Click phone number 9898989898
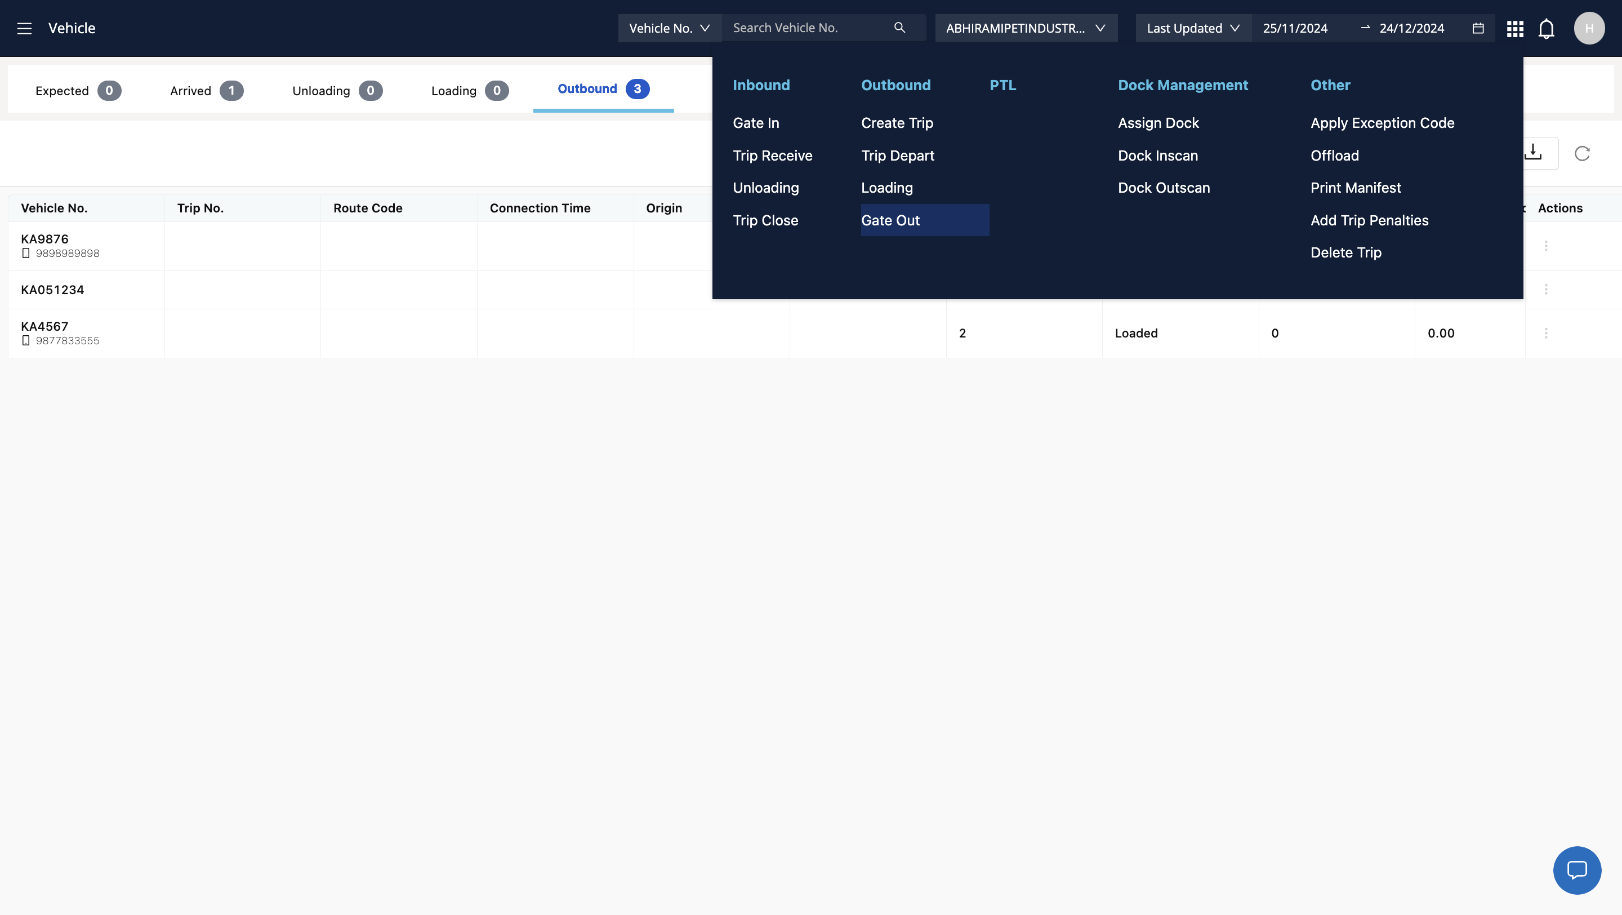1622x915 pixels. click(68, 253)
